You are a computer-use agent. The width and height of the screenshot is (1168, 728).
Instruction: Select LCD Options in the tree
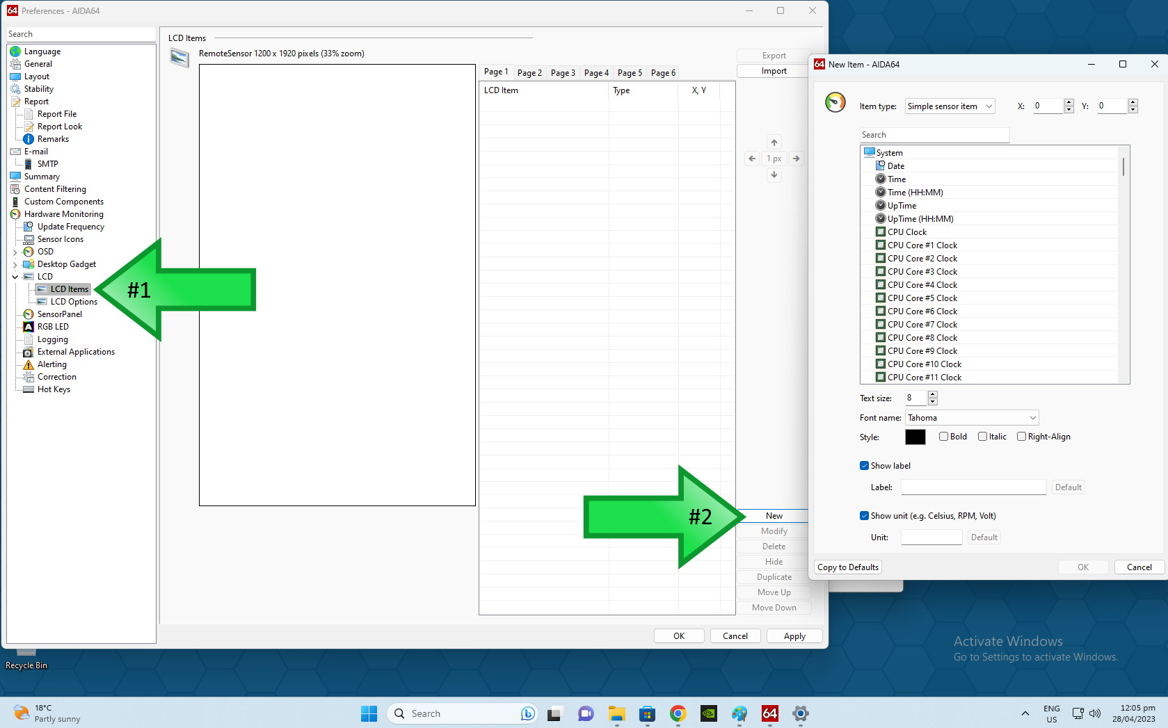pyautogui.click(x=74, y=302)
